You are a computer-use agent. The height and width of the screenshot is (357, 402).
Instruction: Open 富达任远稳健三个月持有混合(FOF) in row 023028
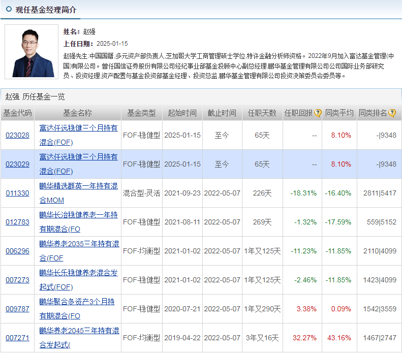click(78, 135)
